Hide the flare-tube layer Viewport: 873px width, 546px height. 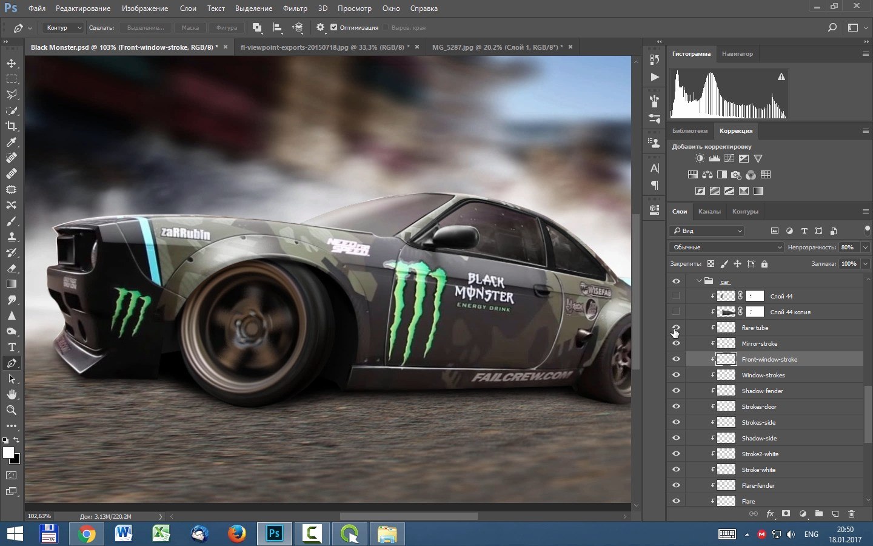coord(676,328)
